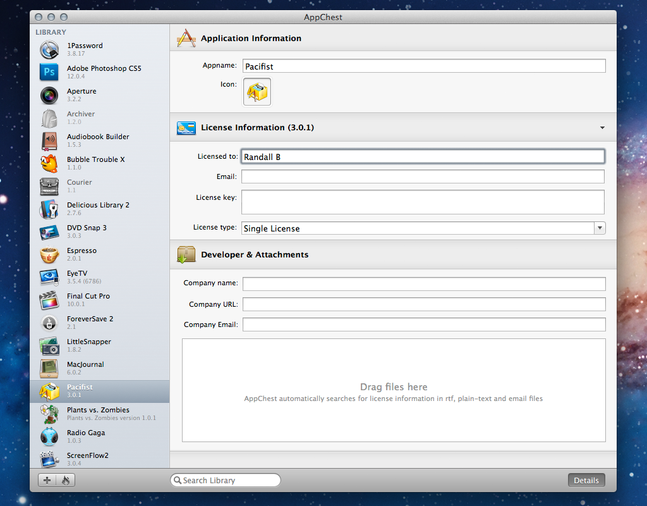Click the License key text area
Screen dimensions: 647x506
point(423,202)
